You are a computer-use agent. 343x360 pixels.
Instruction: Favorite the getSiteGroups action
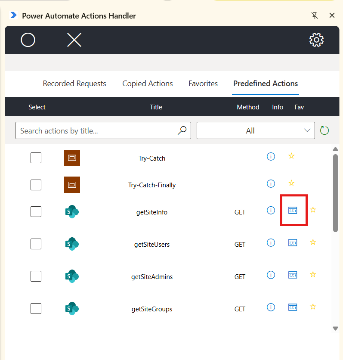(313, 307)
